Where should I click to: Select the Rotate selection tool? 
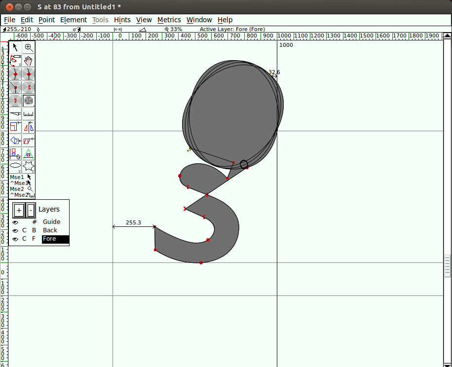coord(15,141)
